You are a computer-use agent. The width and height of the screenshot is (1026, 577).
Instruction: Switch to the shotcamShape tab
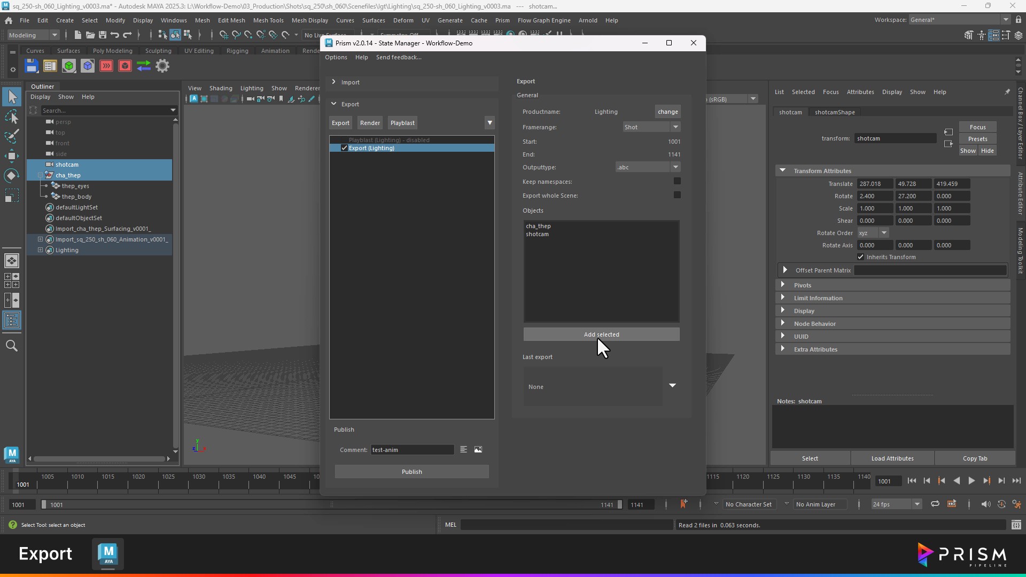click(x=835, y=112)
